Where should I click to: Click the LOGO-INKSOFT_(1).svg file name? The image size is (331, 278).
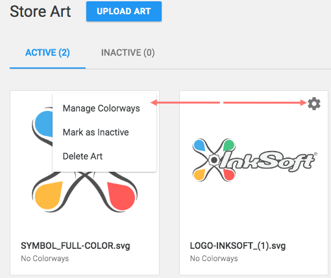238,246
